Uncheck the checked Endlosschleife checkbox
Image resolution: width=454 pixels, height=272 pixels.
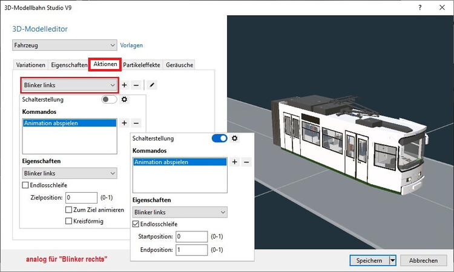tap(136, 224)
